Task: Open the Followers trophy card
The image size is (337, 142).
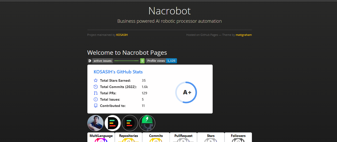Action: pyautogui.click(x=238, y=137)
